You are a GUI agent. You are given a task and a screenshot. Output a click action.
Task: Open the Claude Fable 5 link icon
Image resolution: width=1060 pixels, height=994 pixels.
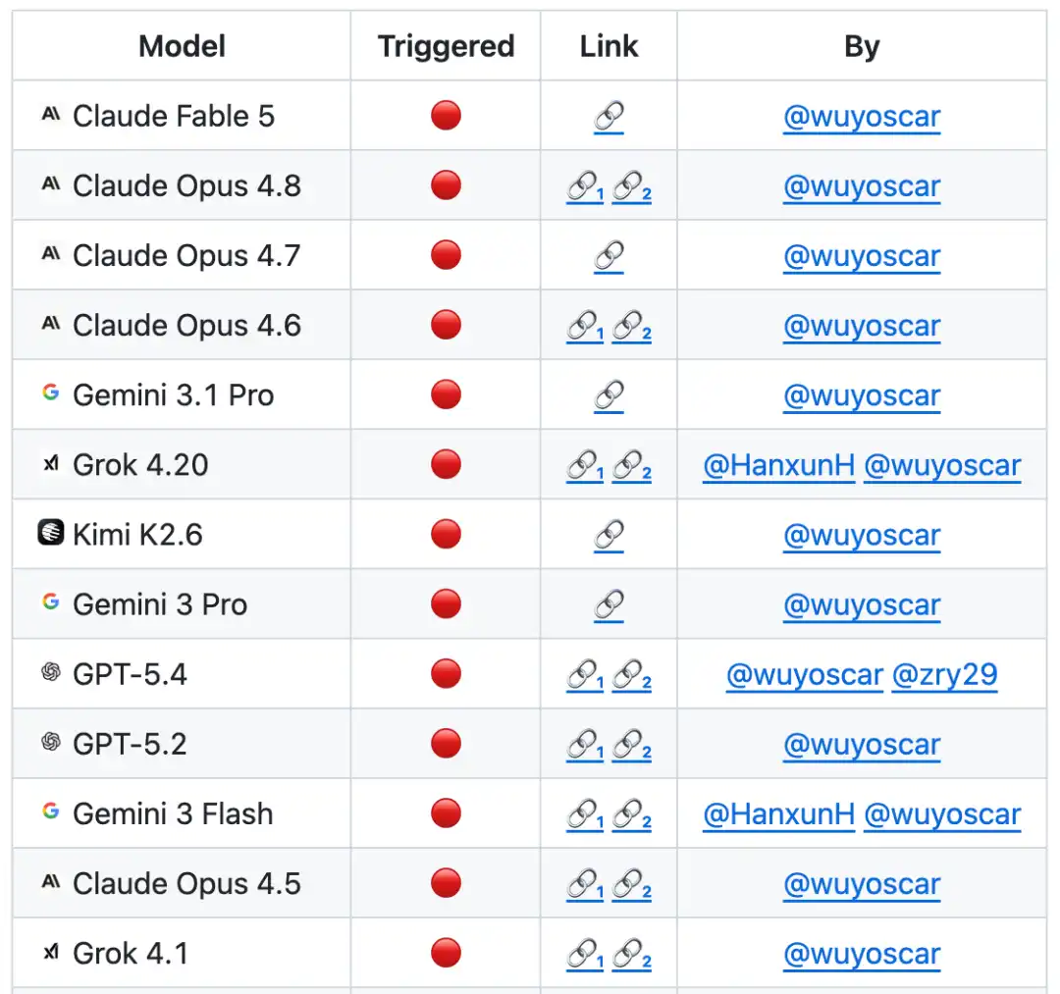pos(609,117)
